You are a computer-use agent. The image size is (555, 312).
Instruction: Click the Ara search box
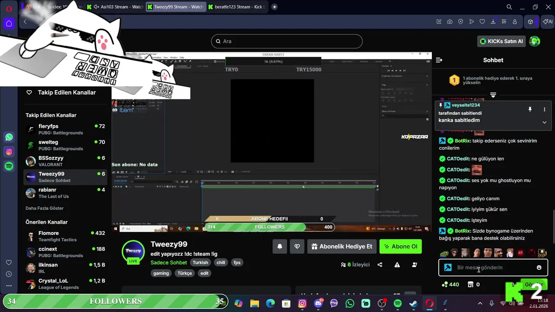pos(287,41)
